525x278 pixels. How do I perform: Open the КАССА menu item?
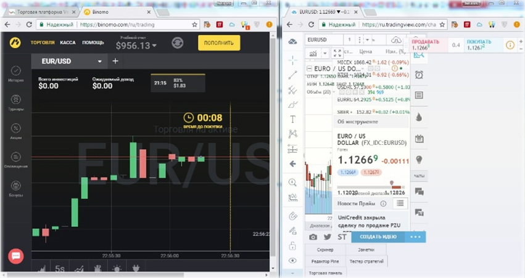[68, 43]
